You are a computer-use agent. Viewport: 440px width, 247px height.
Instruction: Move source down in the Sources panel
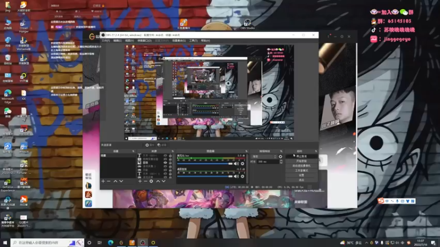163,181
